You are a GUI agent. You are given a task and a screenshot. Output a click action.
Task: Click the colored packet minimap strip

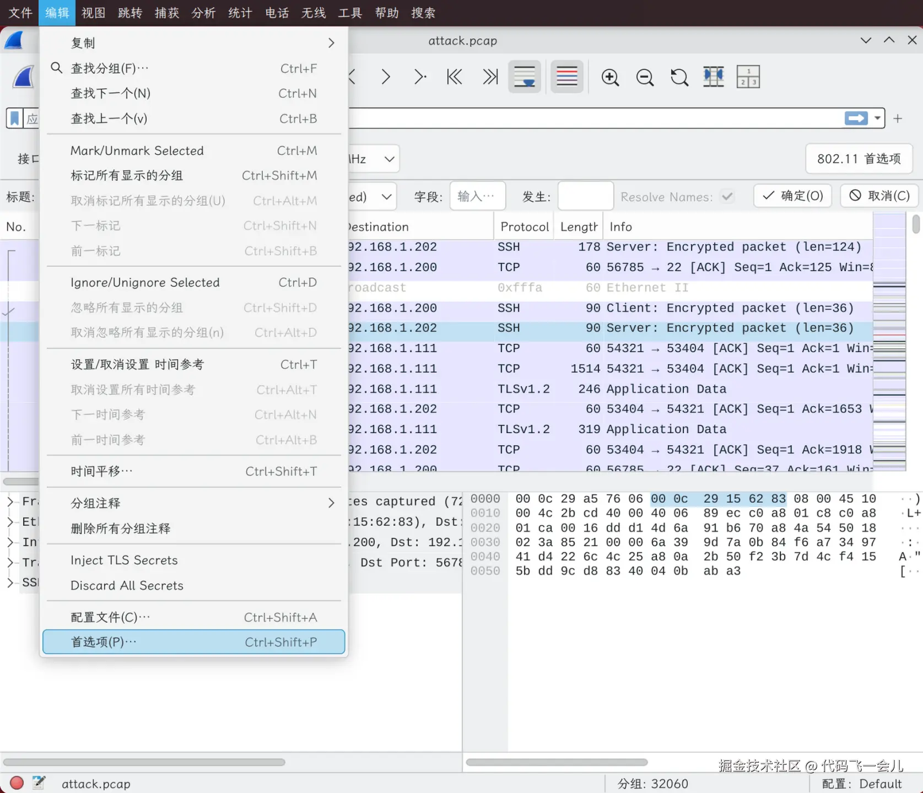coord(889,342)
